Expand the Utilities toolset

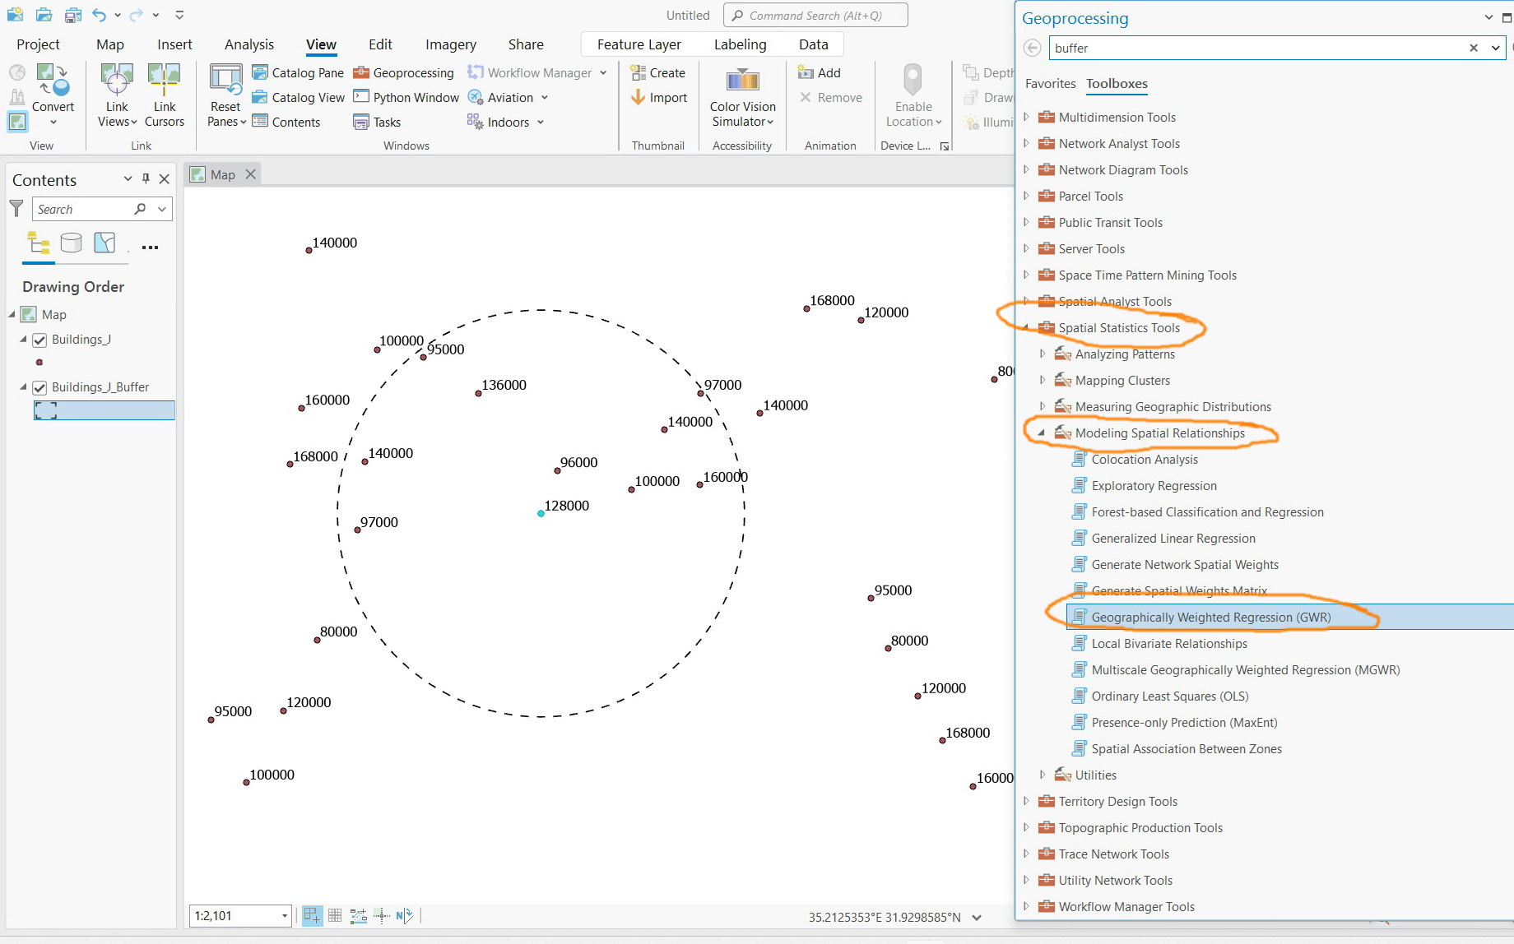click(x=1043, y=775)
